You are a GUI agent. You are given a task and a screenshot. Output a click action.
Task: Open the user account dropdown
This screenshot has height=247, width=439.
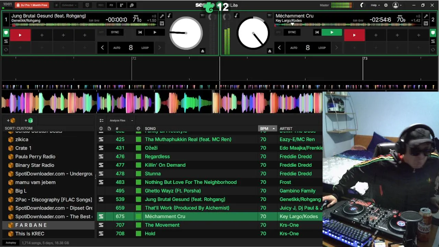[x=397, y=5]
